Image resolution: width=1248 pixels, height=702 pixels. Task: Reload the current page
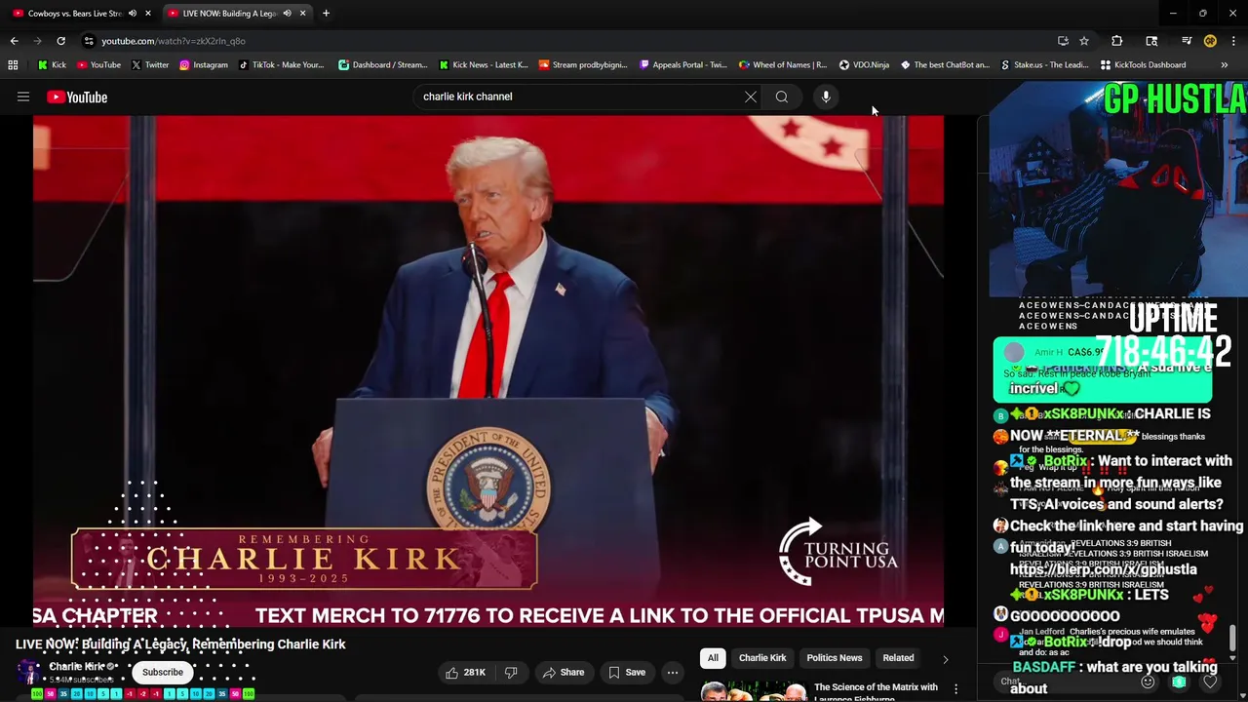(x=60, y=41)
